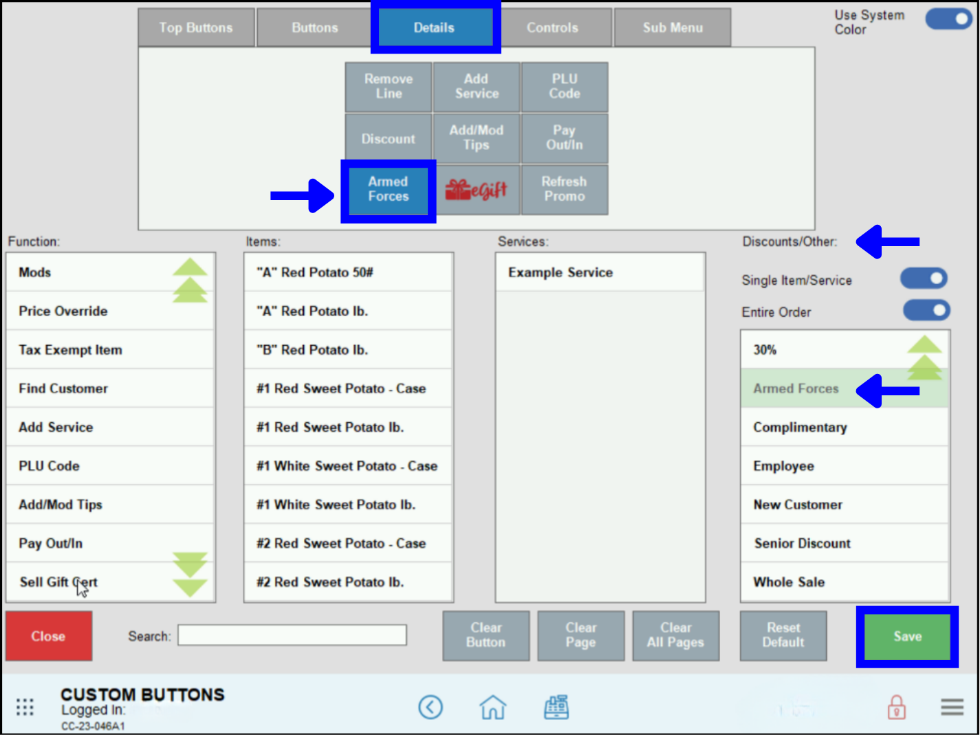The height and width of the screenshot is (737, 980).
Task: Click the Search input field
Action: tap(292, 635)
